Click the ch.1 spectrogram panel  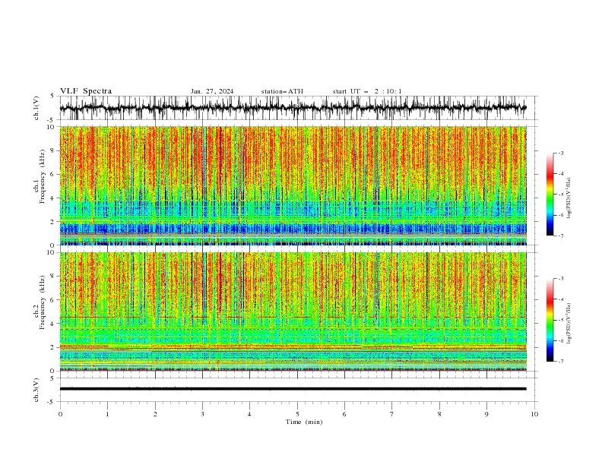click(x=293, y=185)
